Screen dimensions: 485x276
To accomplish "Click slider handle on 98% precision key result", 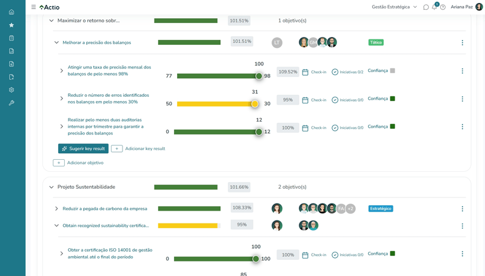I will (259, 76).
